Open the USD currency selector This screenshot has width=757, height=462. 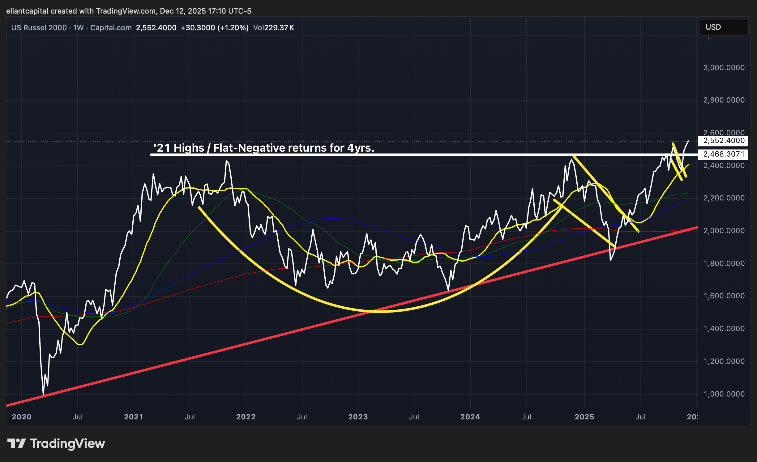[x=723, y=27]
